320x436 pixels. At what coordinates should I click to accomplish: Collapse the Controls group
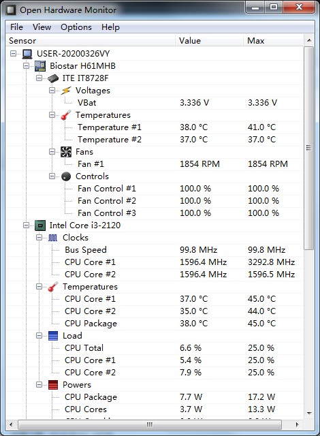pos(52,176)
